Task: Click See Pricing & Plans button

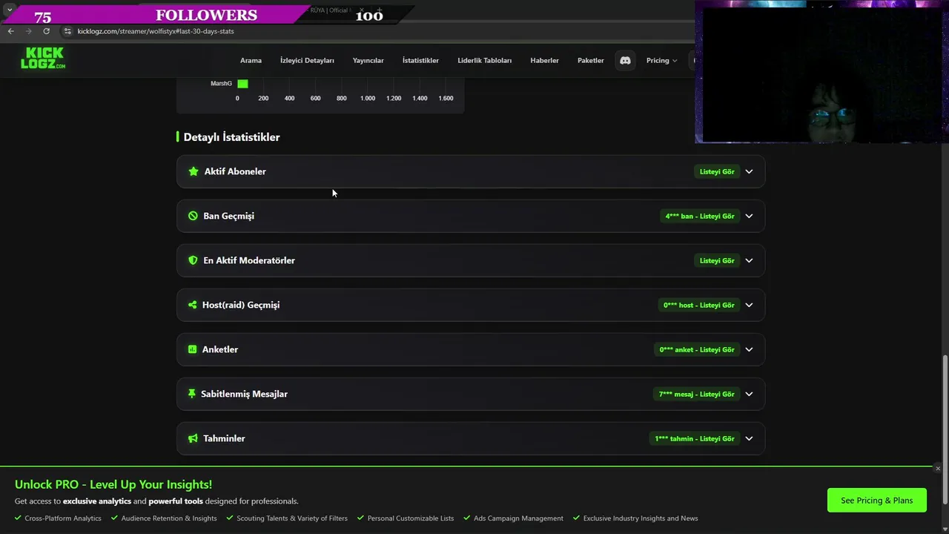Action: coord(876,500)
